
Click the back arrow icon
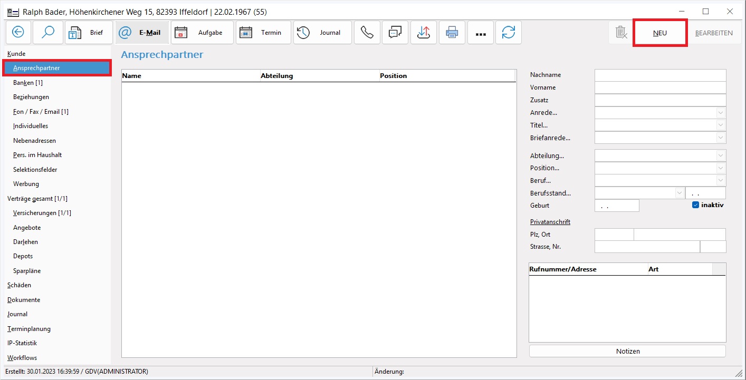18,33
